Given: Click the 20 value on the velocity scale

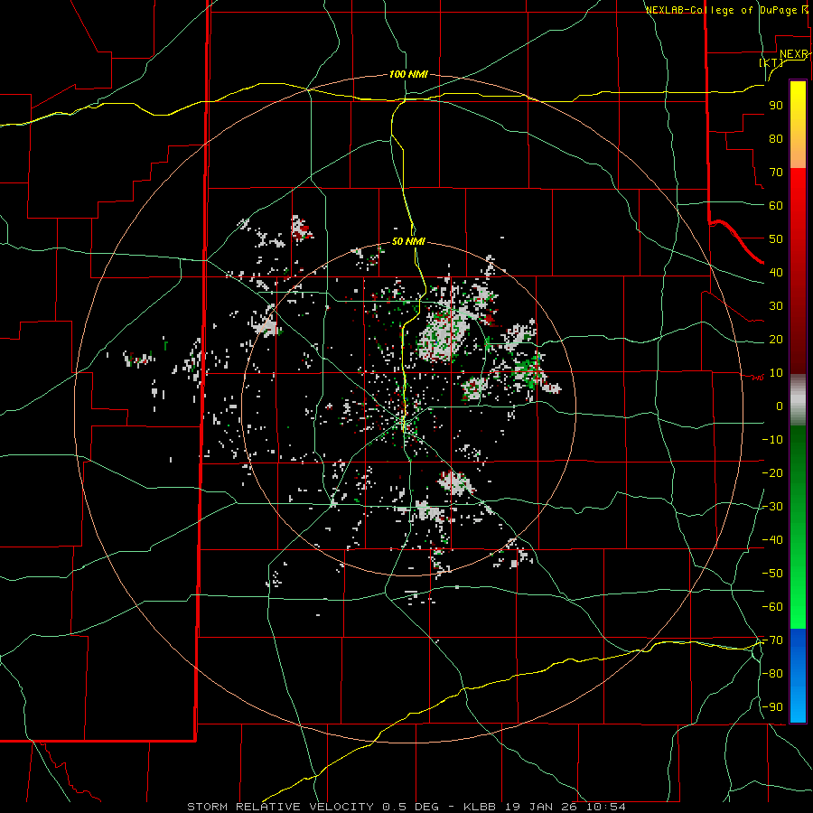Looking at the screenshot, I should tap(776, 340).
